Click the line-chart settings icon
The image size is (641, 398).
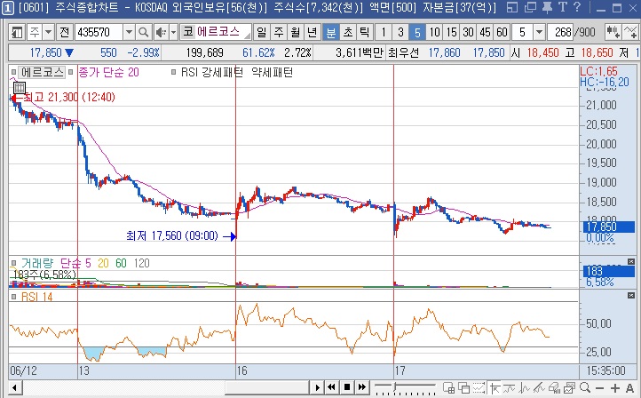[x=629, y=32]
